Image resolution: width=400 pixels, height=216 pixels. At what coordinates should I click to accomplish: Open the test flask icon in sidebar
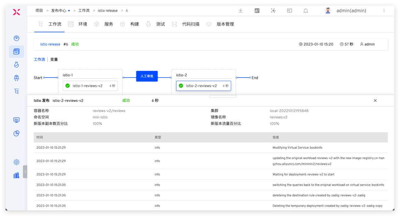coord(17,64)
